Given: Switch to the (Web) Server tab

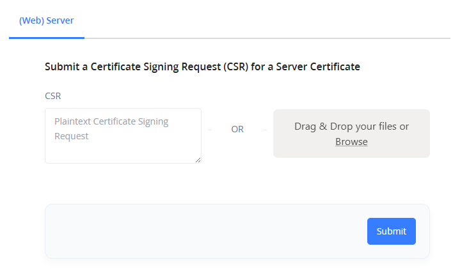Looking at the screenshot, I should (46, 20).
